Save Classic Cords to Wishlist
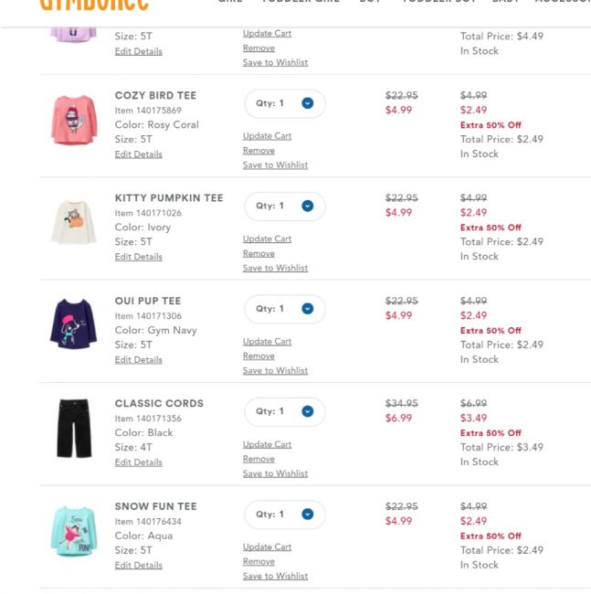Screen dimensions: 591x594 tap(275, 473)
